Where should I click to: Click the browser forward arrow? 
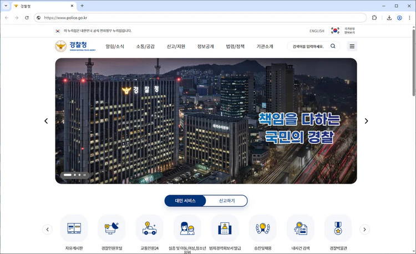[x=17, y=18]
